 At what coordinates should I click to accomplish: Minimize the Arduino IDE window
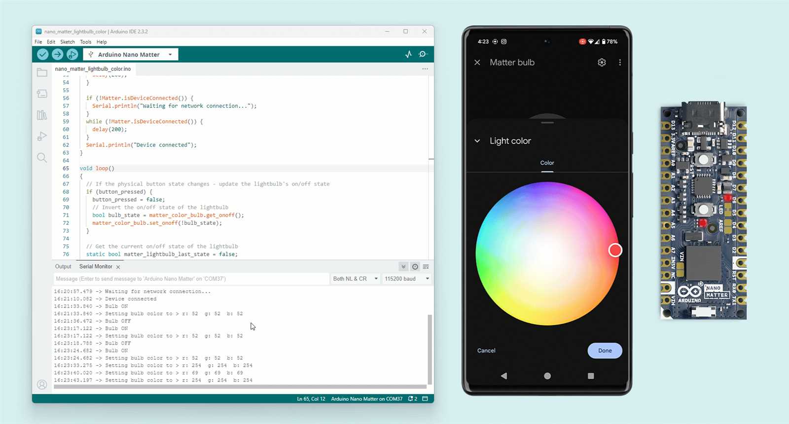(388, 32)
